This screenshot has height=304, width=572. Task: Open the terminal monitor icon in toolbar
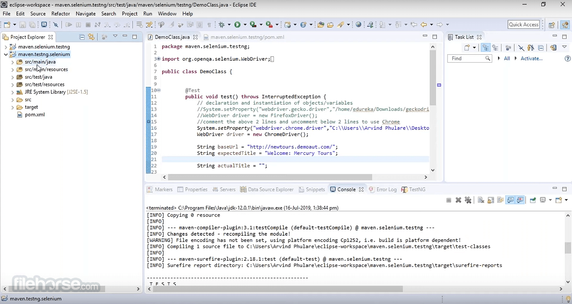pos(44,24)
